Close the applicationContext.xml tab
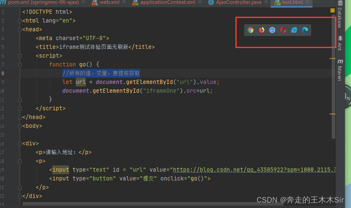This screenshot has height=208, width=351. tap(200, 2)
